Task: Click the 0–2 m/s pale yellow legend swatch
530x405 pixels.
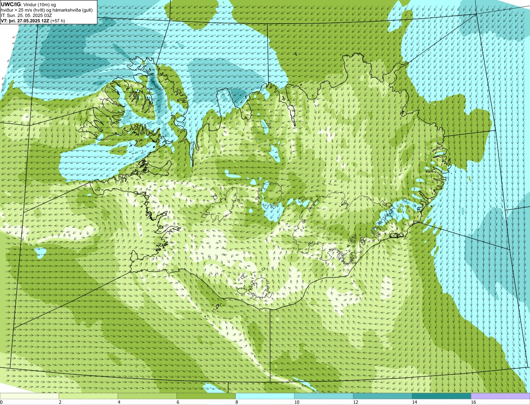Action: pos(30,396)
